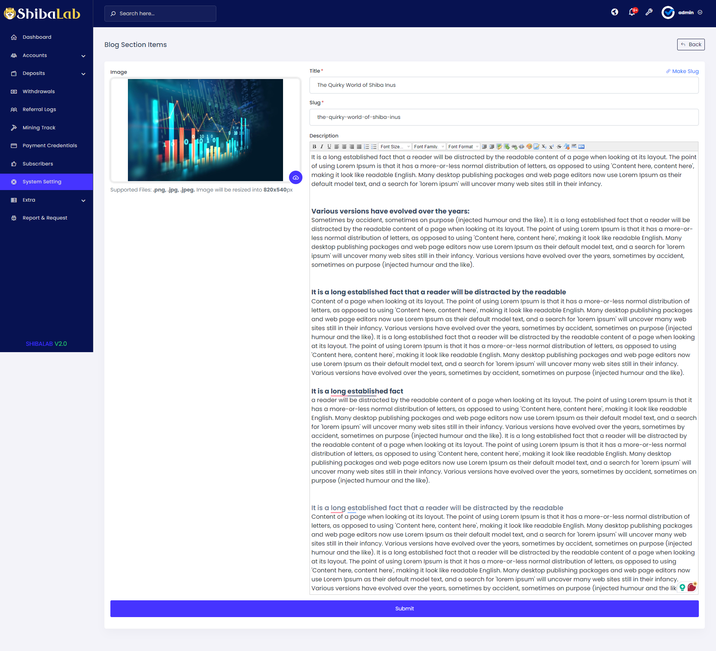Open the notifications bell
This screenshot has width=716, height=651.
pyautogui.click(x=632, y=12)
